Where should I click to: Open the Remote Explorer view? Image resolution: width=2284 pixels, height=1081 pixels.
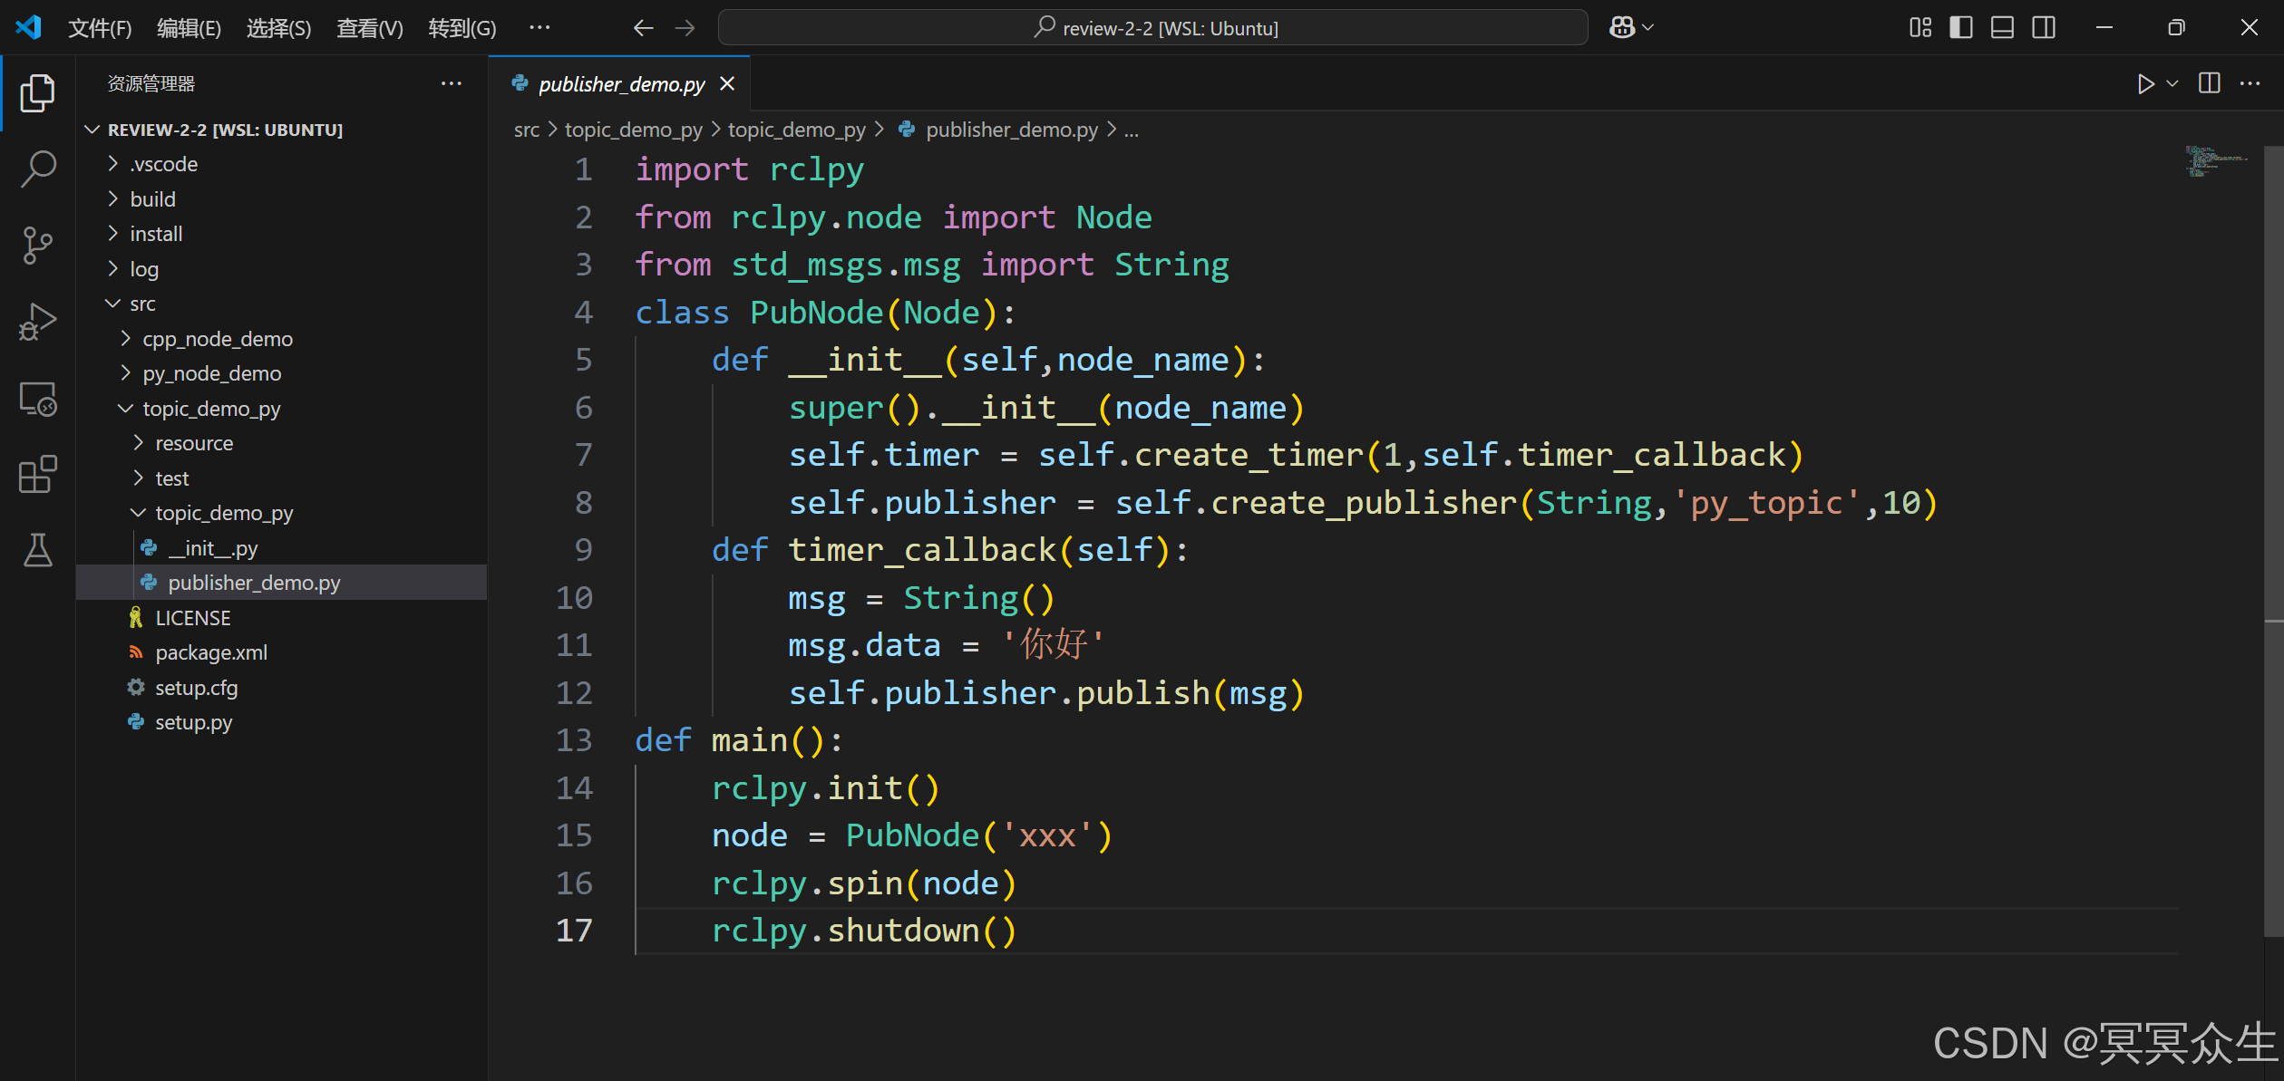click(38, 399)
